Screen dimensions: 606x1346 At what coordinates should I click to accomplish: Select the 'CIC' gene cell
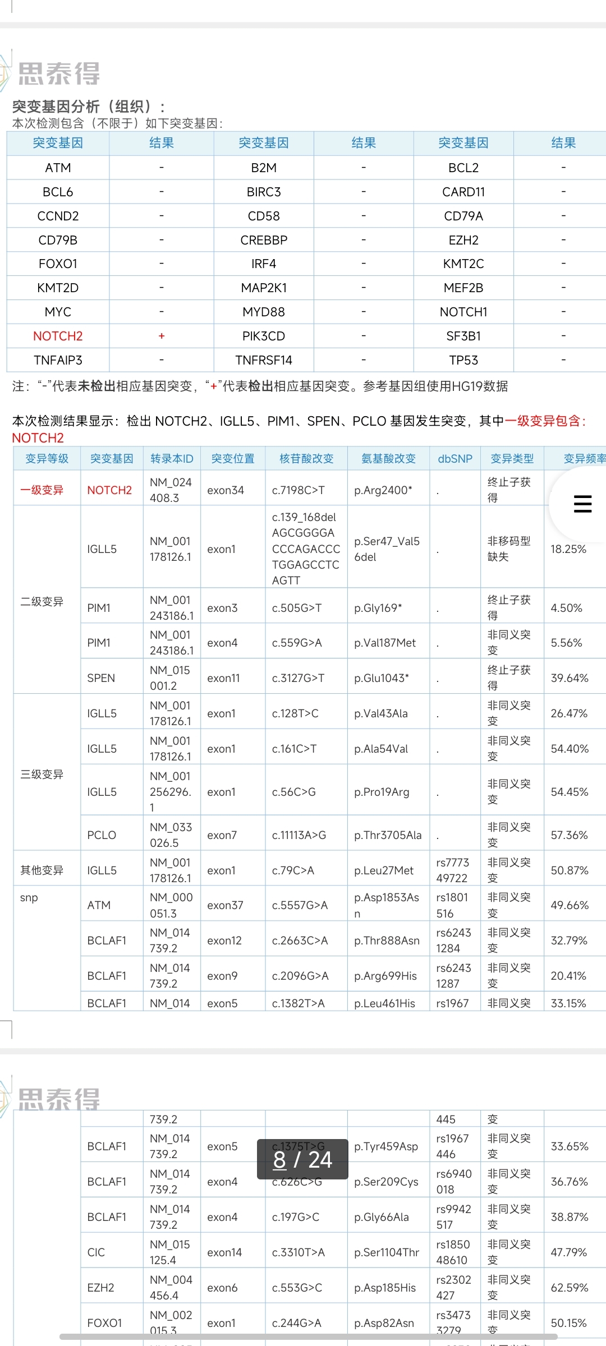coord(96,1252)
